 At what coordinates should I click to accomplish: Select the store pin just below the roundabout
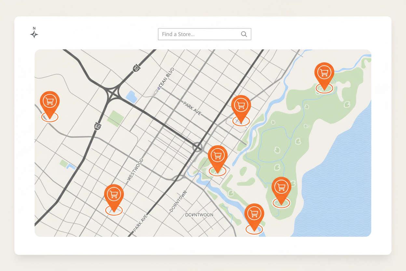click(x=217, y=156)
